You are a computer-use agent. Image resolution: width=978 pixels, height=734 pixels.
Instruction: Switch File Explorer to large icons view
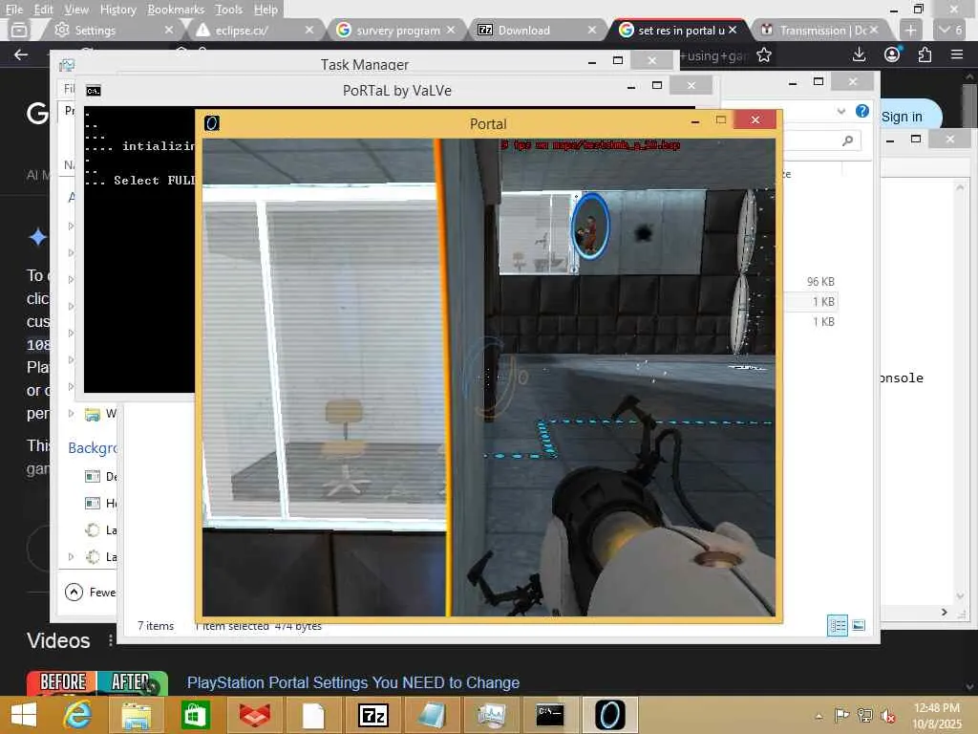pyautogui.click(x=859, y=625)
